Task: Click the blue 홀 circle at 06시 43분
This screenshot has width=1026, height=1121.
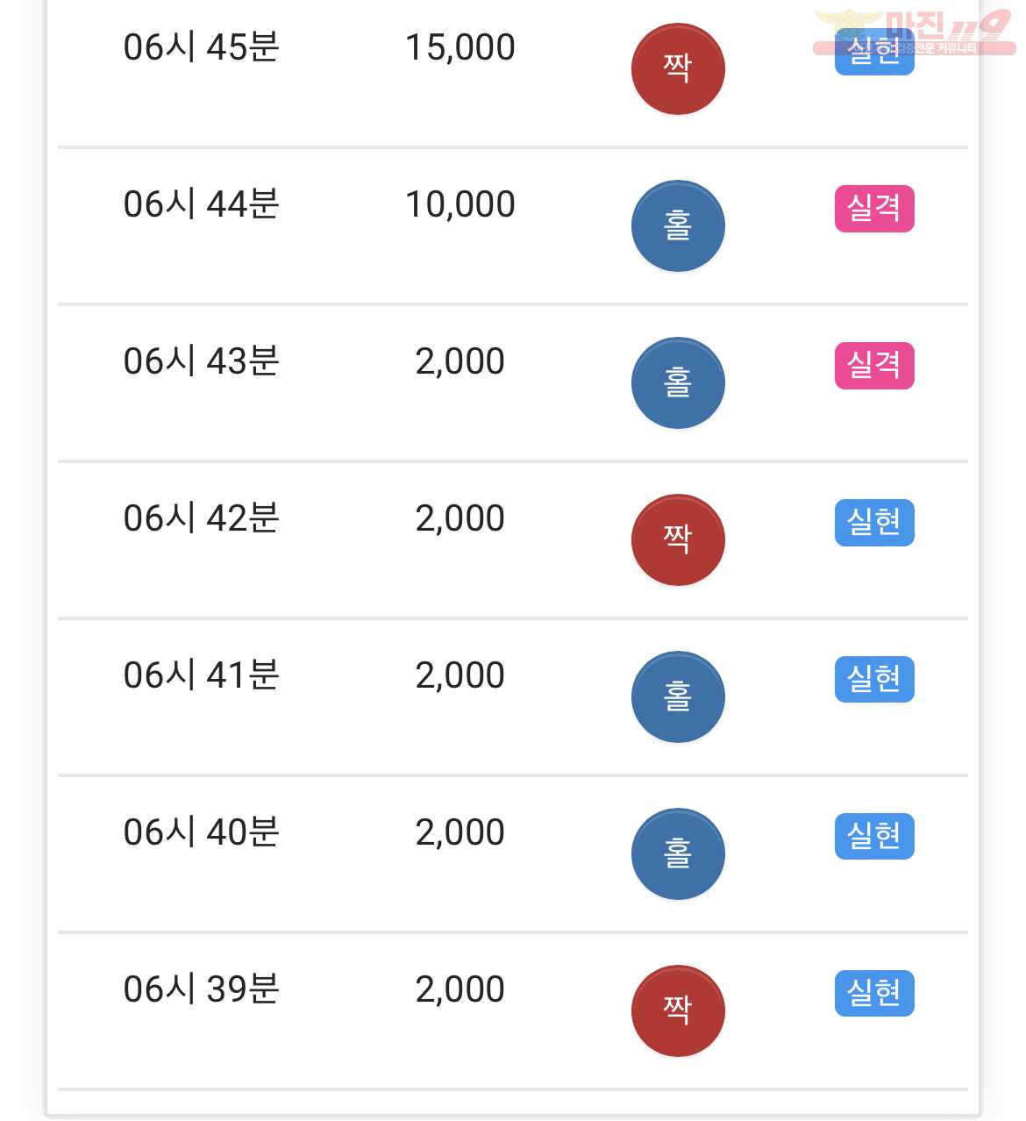Action: pos(678,383)
